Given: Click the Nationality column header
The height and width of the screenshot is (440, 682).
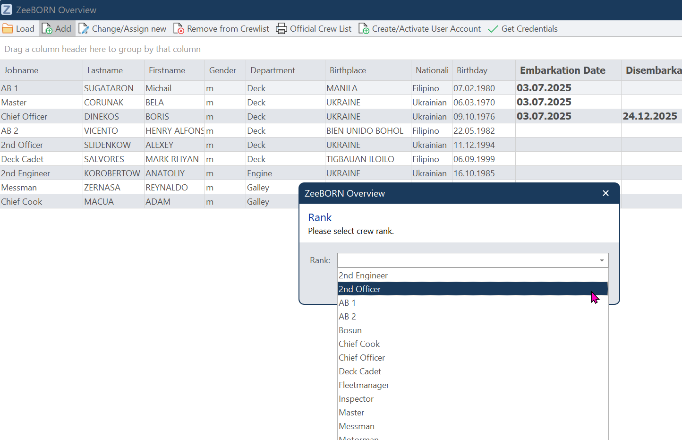Looking at the screenshot, I should point(432,70).
